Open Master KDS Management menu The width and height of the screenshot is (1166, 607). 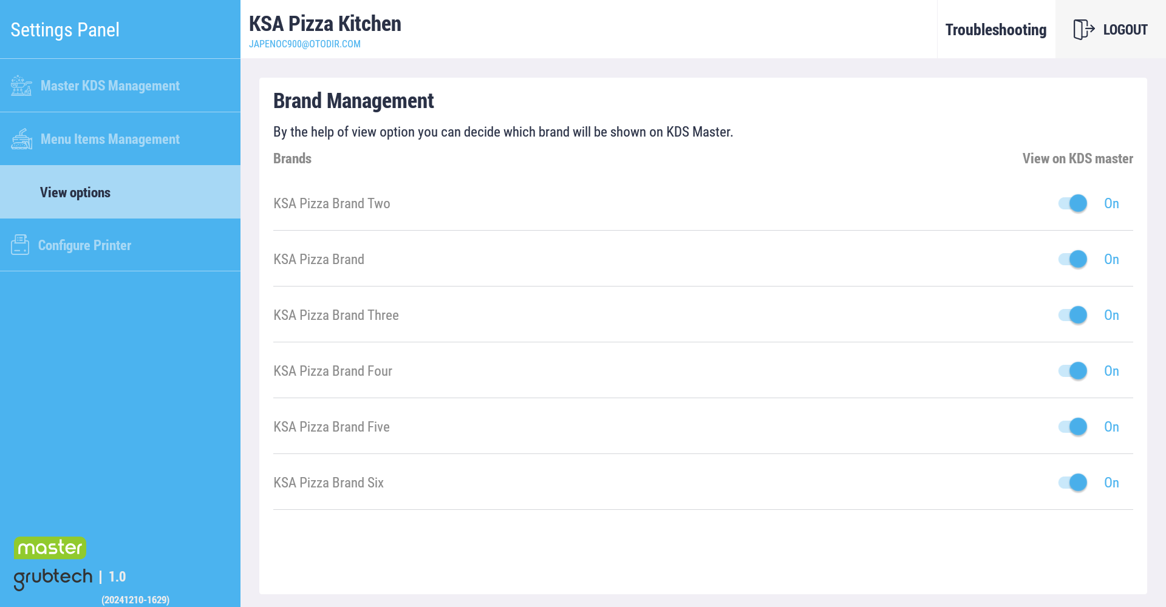(x=120, y=86)
